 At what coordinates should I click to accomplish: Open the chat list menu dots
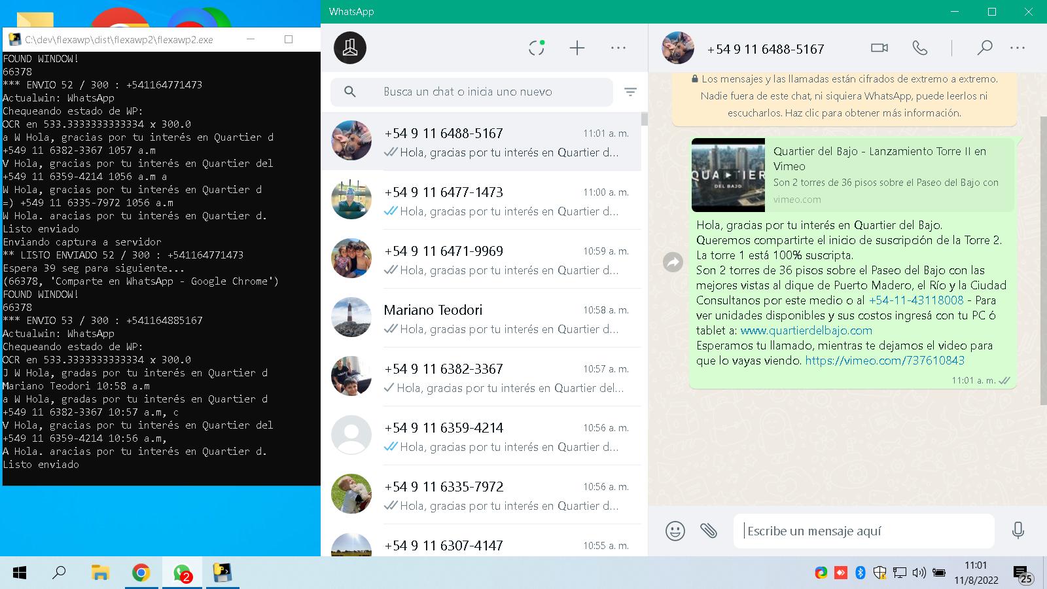pyautogui.click(x=618, y=48)
